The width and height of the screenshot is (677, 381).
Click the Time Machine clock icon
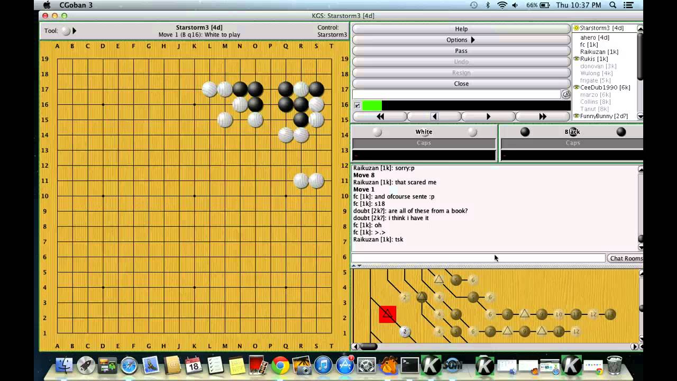473,5
